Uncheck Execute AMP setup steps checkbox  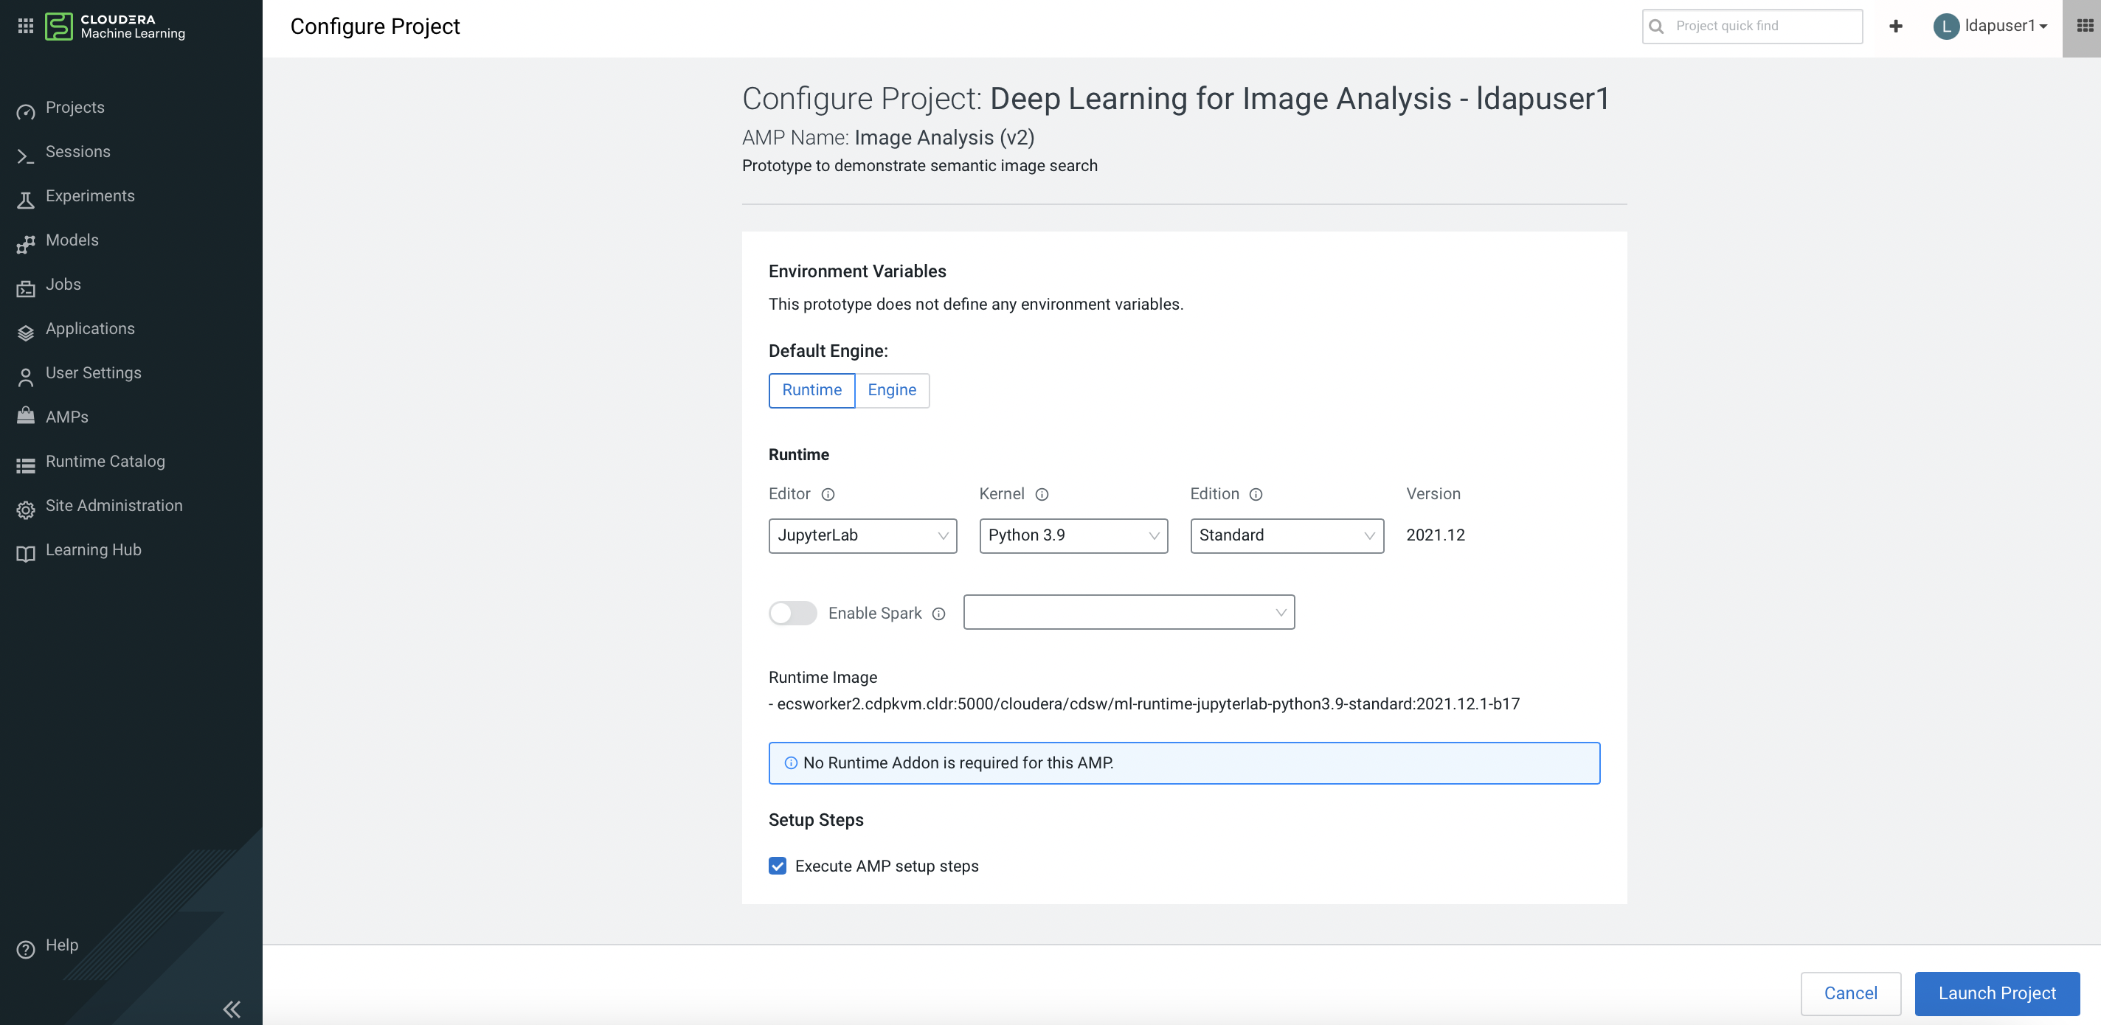(778, 866)
